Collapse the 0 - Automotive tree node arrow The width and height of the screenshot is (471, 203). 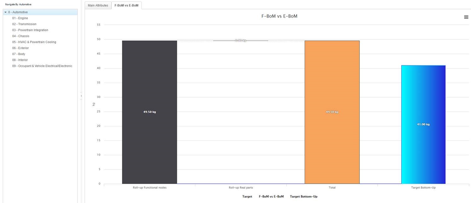click(x=6, y=12)
